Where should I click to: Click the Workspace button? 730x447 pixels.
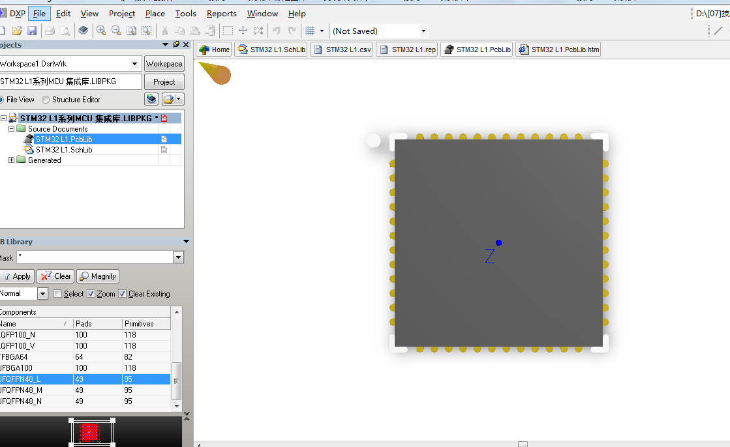pyautogui.click(x=164, y=64)
